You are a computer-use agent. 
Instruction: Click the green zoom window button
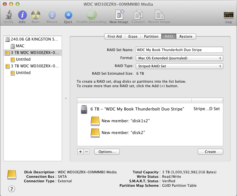tap(18, 4)
